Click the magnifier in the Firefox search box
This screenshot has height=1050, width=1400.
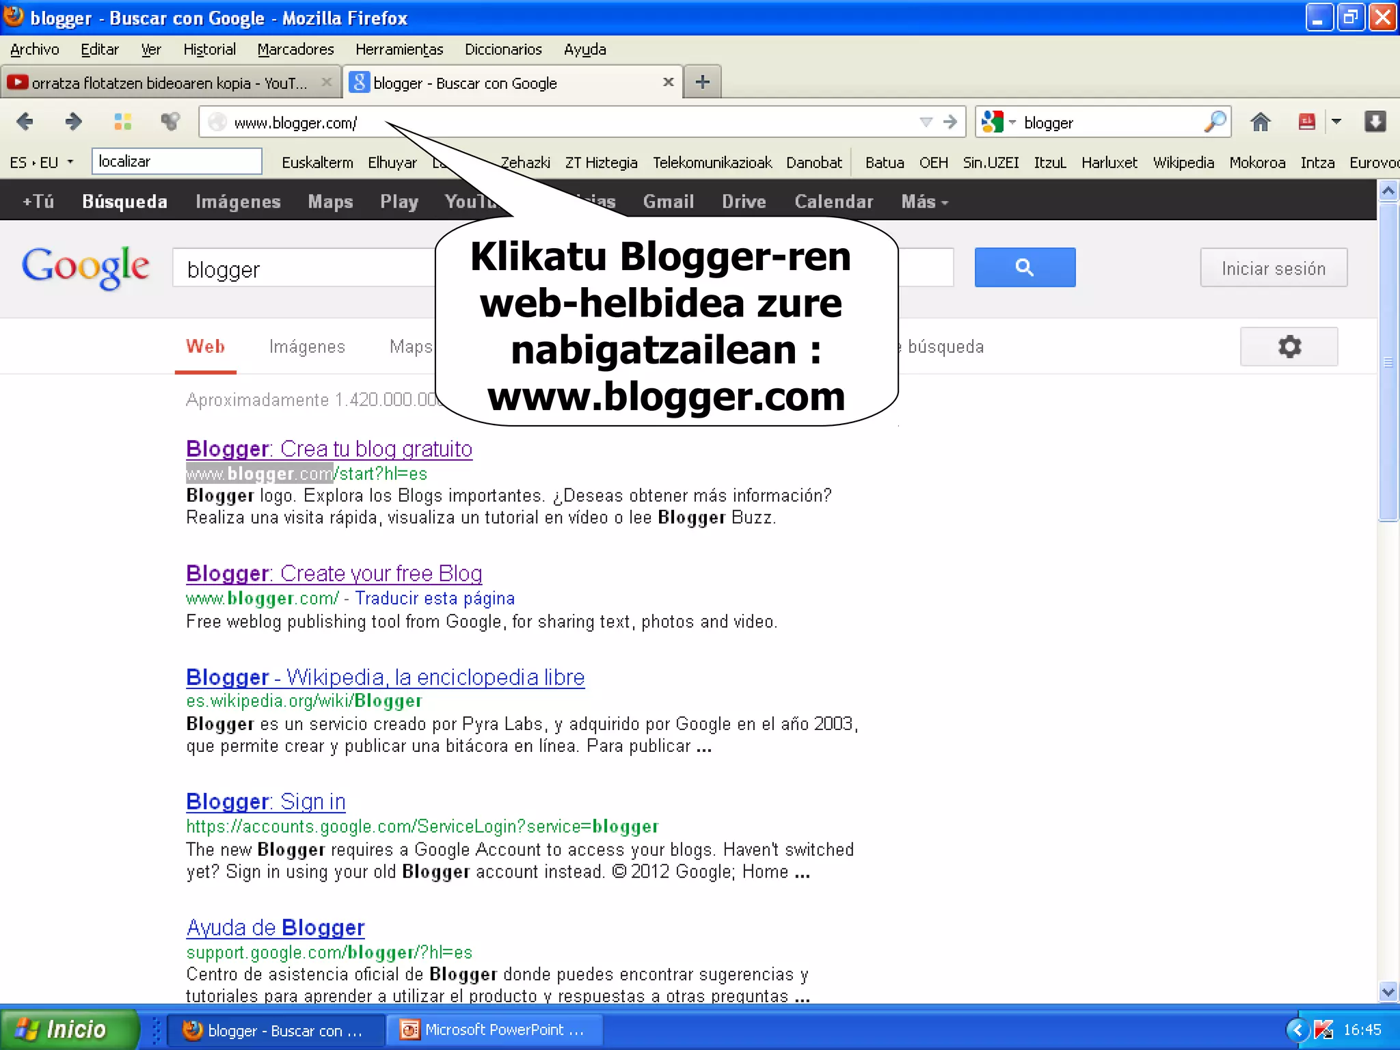point(1215,122)
